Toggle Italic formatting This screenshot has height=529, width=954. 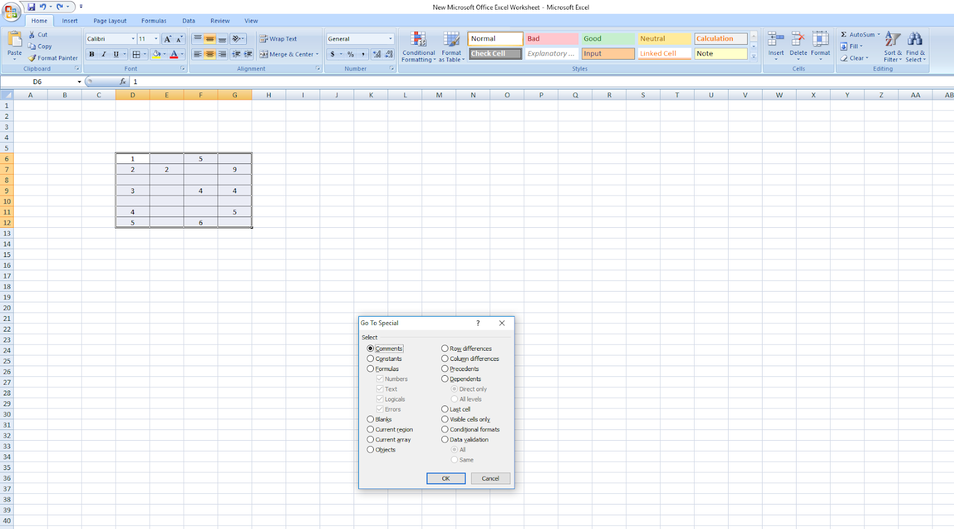click(x=104, y=54)
